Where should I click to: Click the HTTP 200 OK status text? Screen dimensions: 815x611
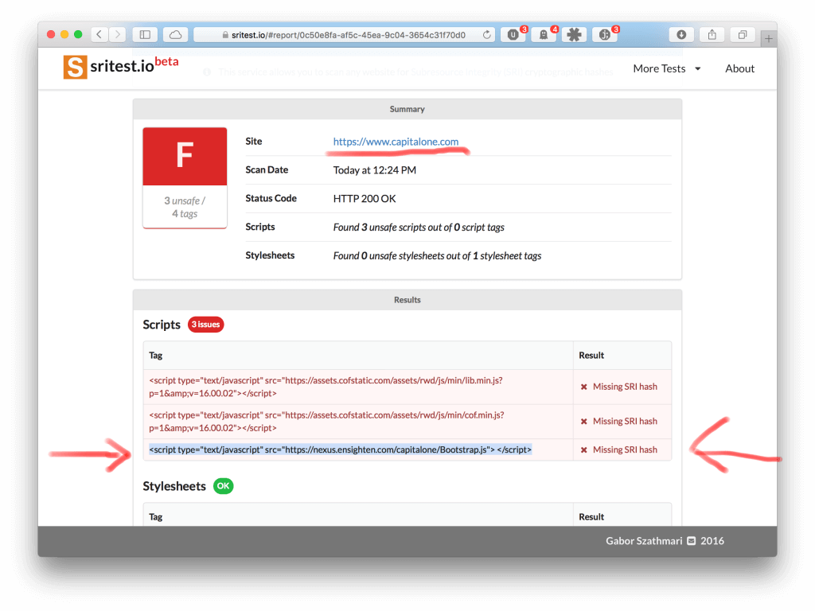coord(365,199)
